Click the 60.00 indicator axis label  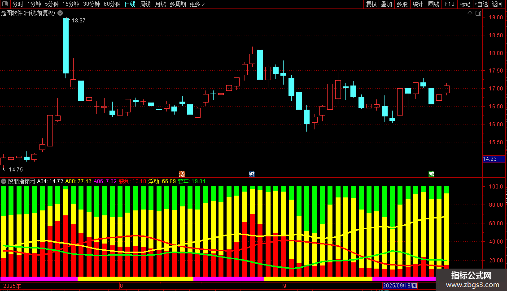[496, 223]
